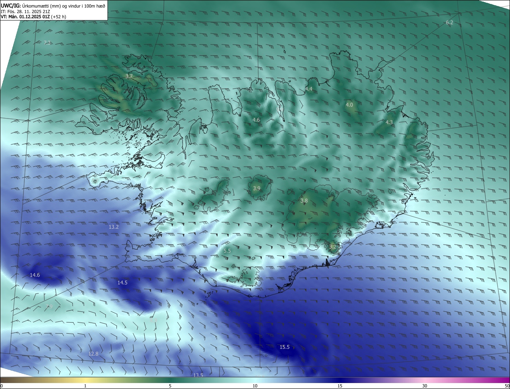Click the valid time line 'VT: Mán. 01.12.2025 01Z (+52 h)'
The width and height of the screenshot is (510, 389).
tap(33, 17)
